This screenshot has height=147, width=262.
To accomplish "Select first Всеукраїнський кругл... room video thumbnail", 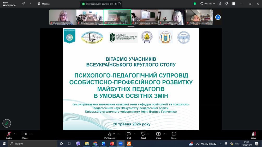I will (90, 17).
